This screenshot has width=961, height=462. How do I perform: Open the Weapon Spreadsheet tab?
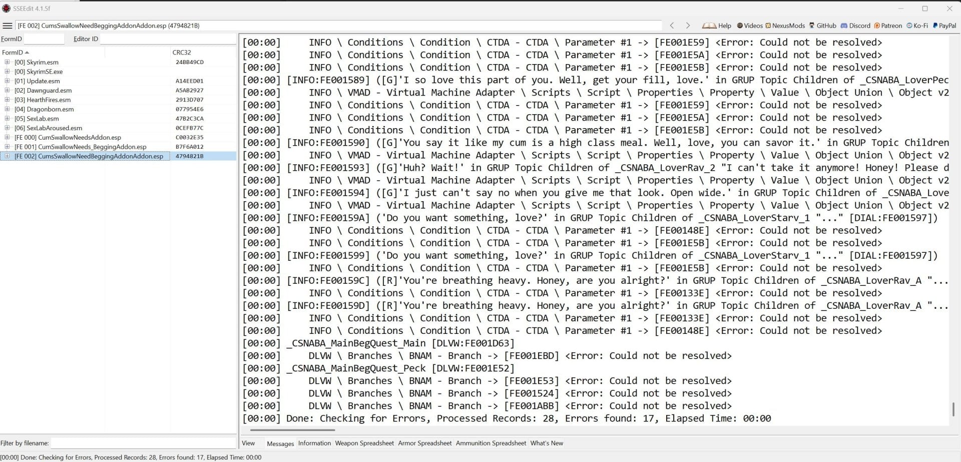click(x=364, y=443)
